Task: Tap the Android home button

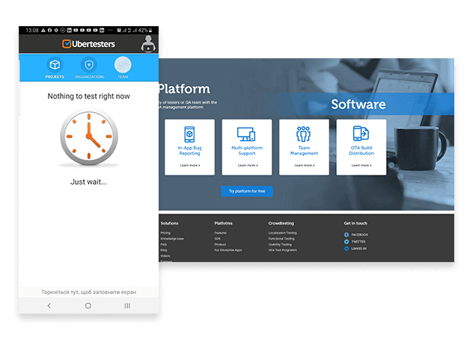Action: coord(88,305)
